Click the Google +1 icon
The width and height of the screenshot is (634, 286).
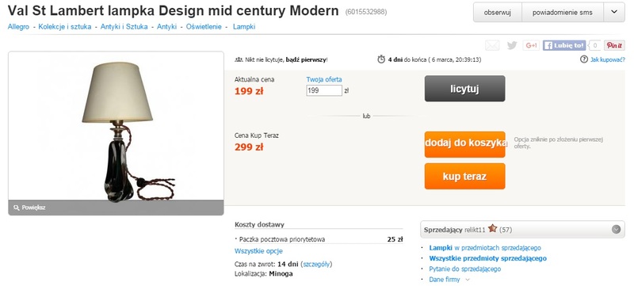point(531,45)
